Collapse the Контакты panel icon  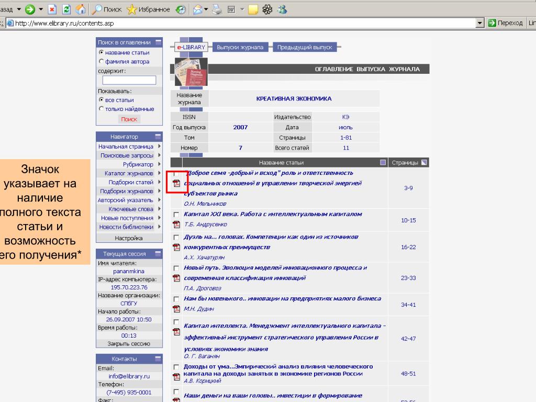[x=158, y=359]
